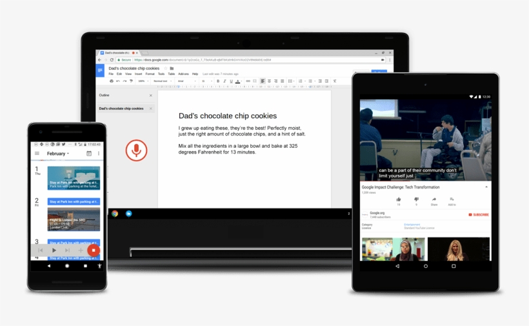Open the hamburger menu in Calendar app

tap(37, 154)
